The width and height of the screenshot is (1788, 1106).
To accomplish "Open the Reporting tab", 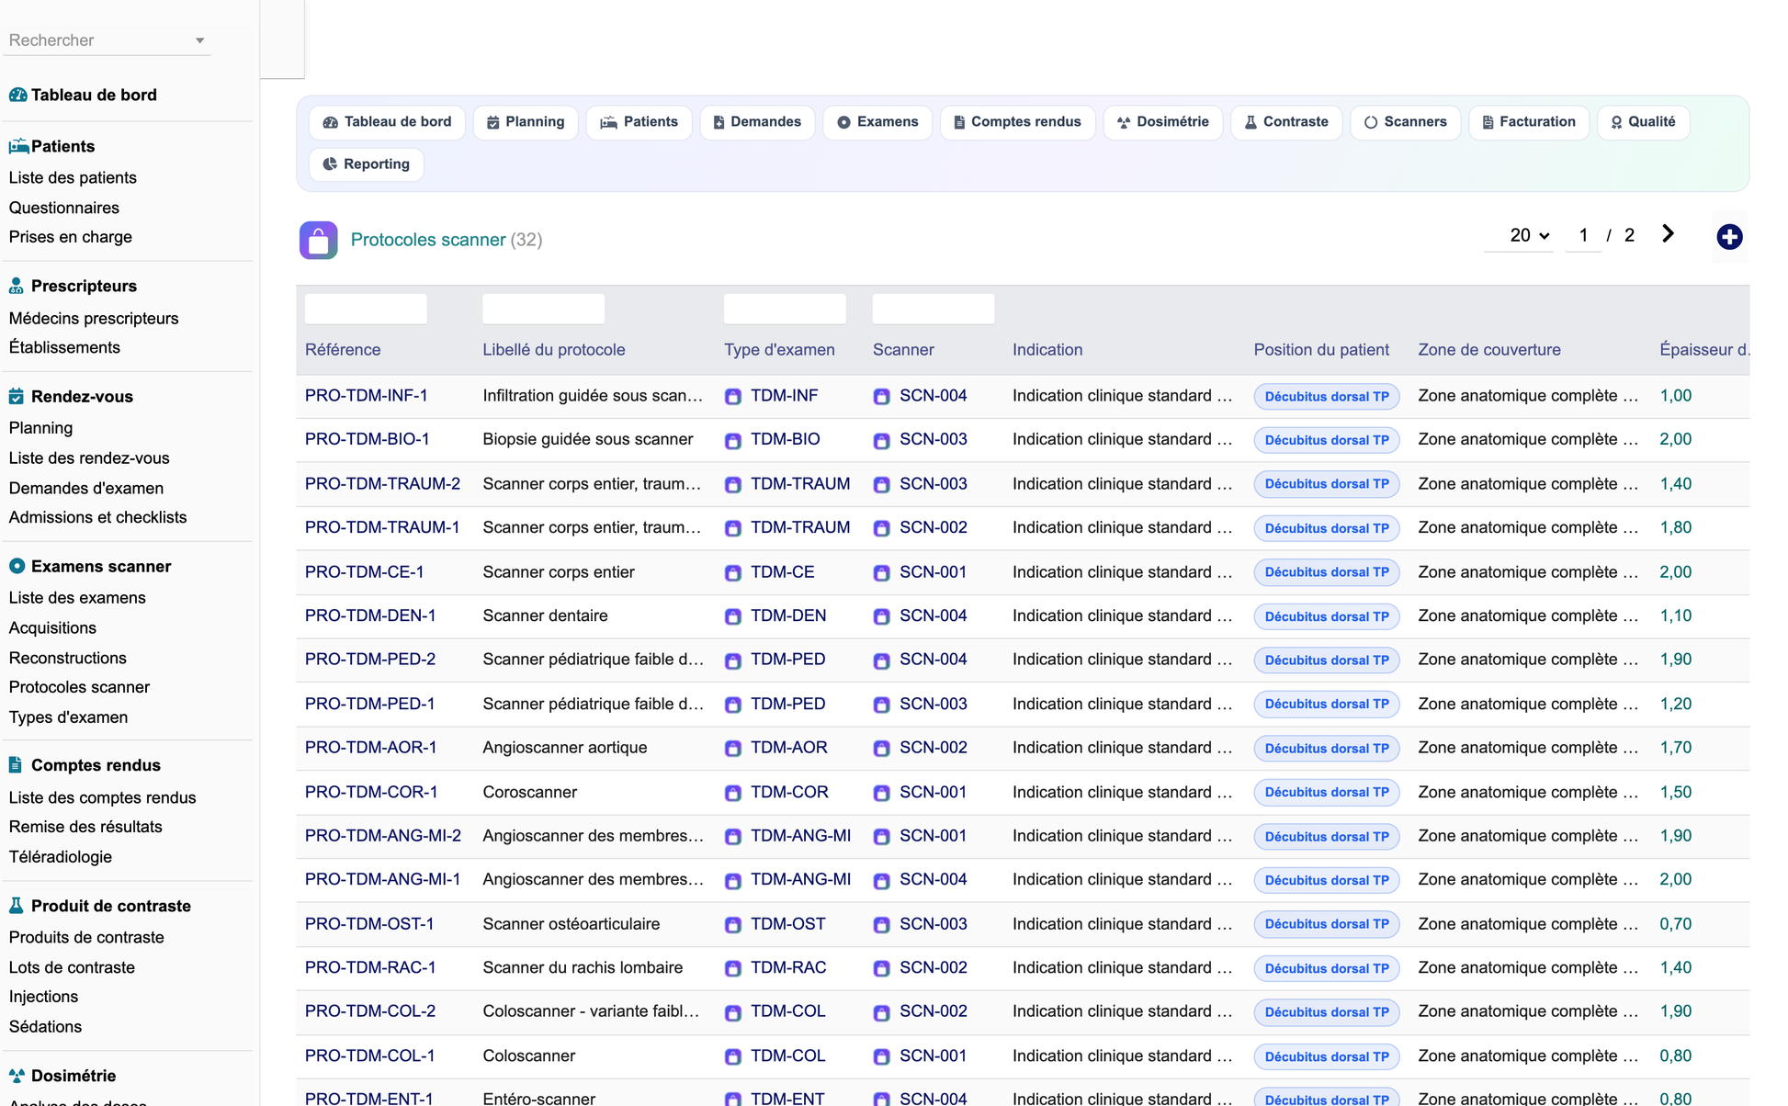I will click(366, 164).
